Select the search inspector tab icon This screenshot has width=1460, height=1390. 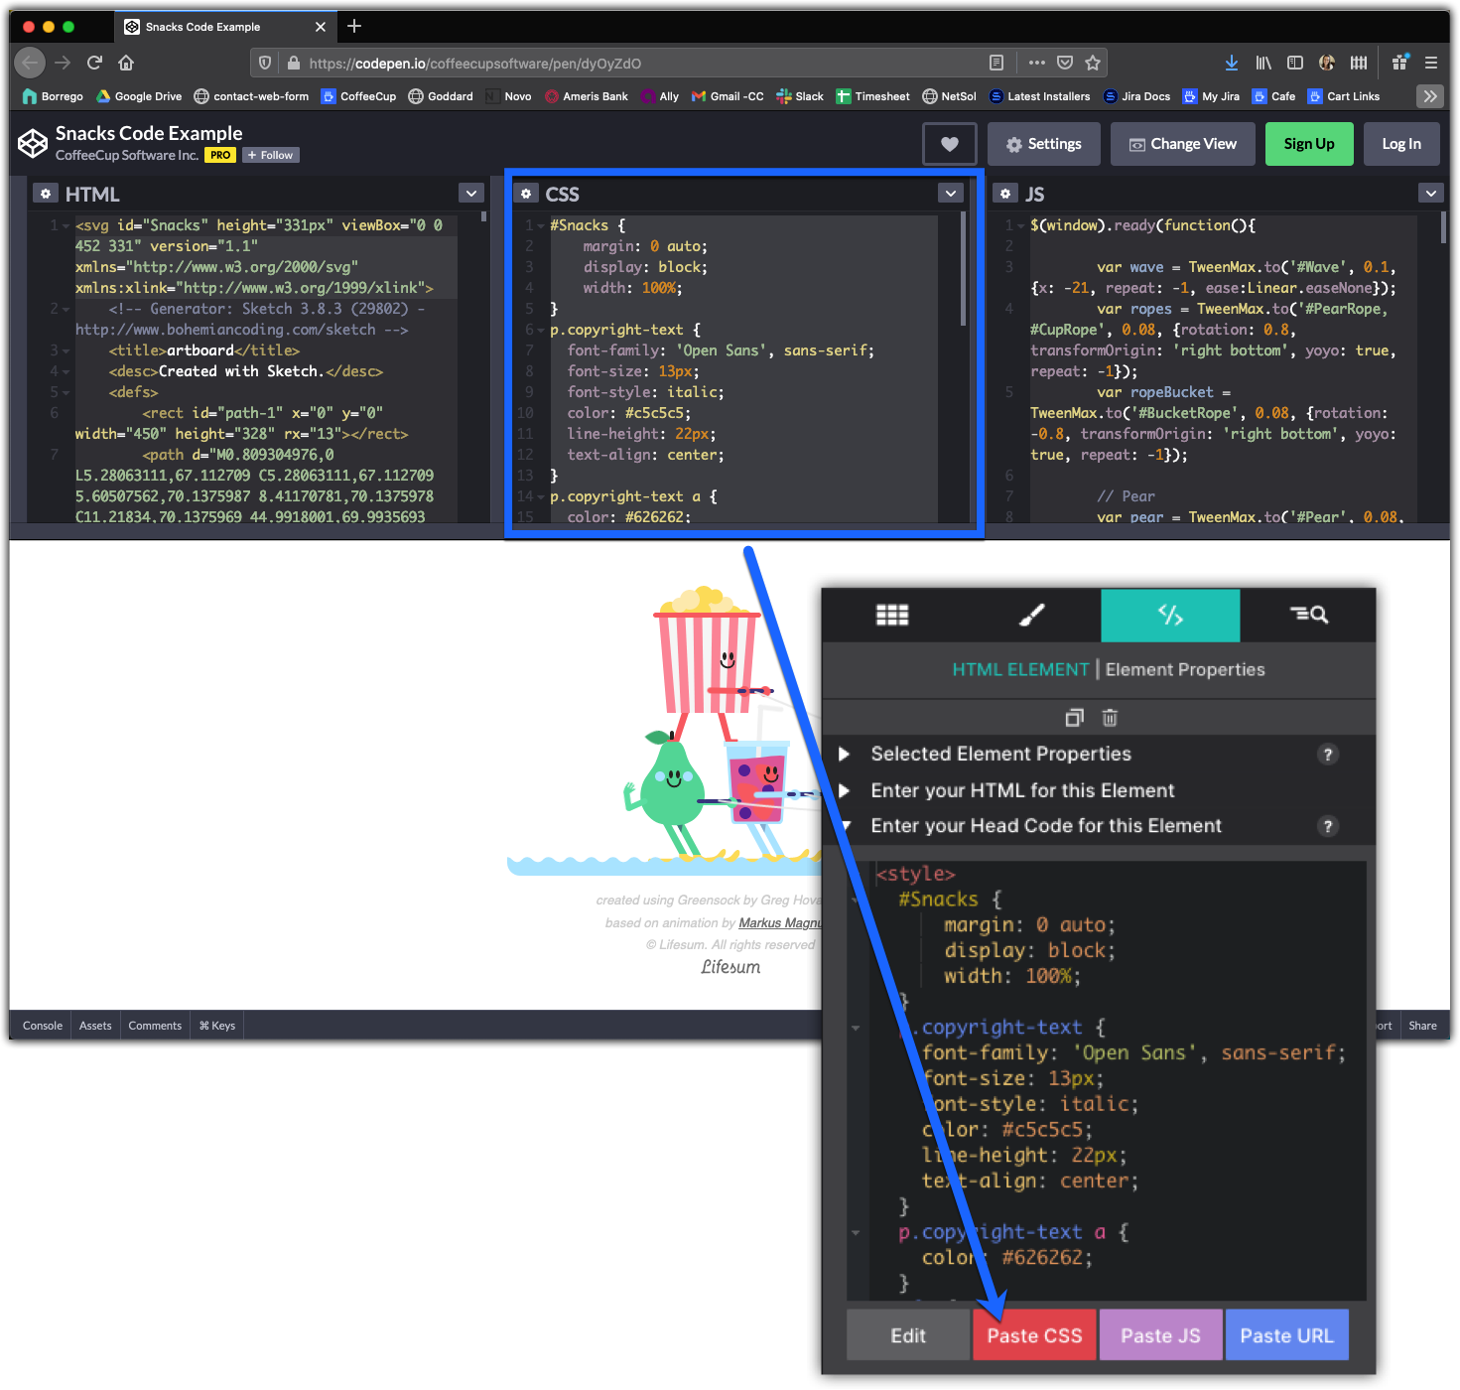(1308, 616)
